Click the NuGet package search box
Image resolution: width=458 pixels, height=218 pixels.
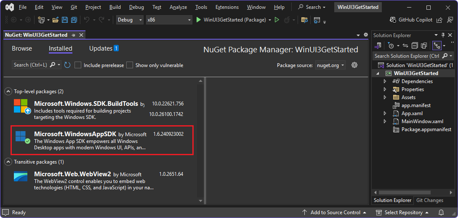point(37,65)
